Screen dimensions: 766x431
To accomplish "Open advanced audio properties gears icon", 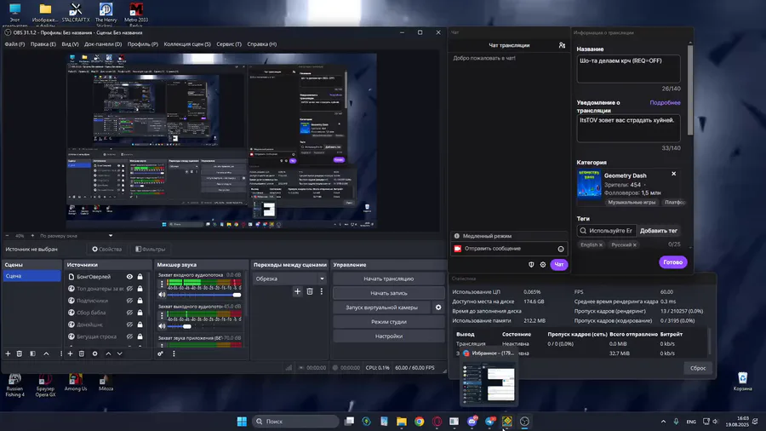I will 160,353.
